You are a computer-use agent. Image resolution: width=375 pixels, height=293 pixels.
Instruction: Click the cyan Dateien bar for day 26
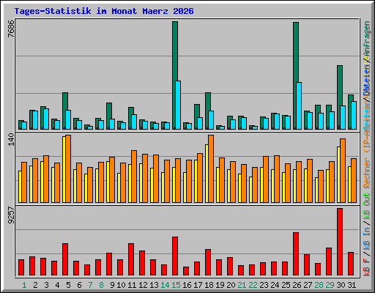tap(299, 105)
